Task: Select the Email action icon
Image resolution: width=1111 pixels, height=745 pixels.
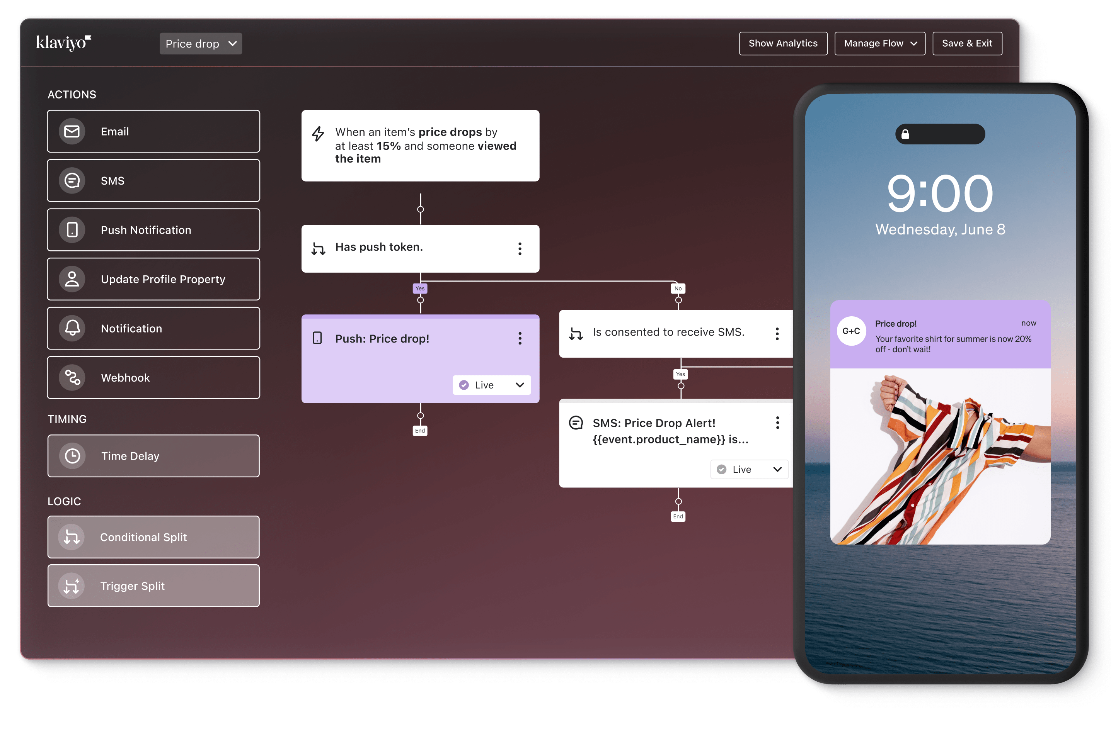Action: pyautogui.click(x=72, y=131)
